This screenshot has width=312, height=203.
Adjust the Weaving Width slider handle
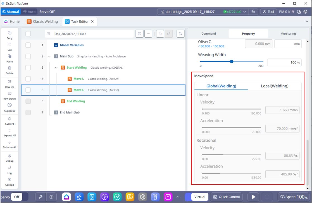click(232, 62)
